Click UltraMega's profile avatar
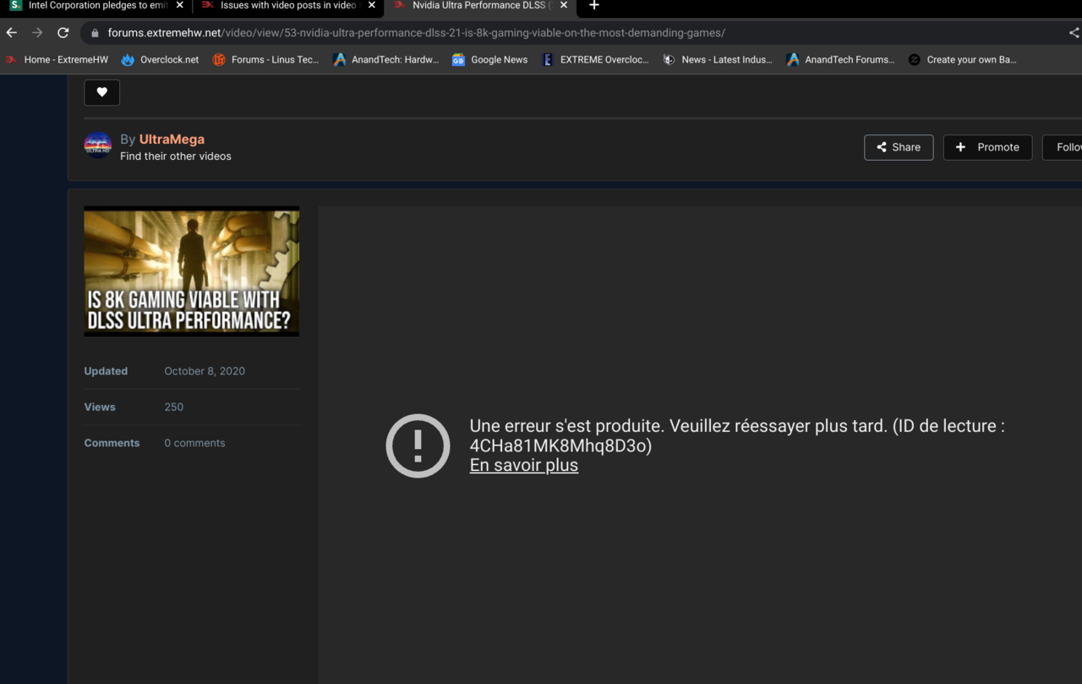 (97, 145)
